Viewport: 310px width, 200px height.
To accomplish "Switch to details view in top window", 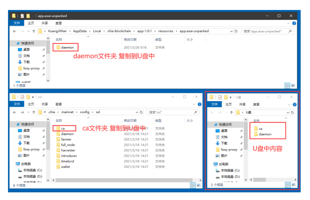I will pos(287,86).
